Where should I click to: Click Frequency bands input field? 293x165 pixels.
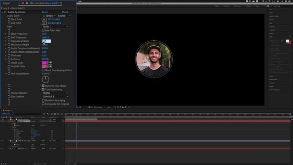point(47,41)
